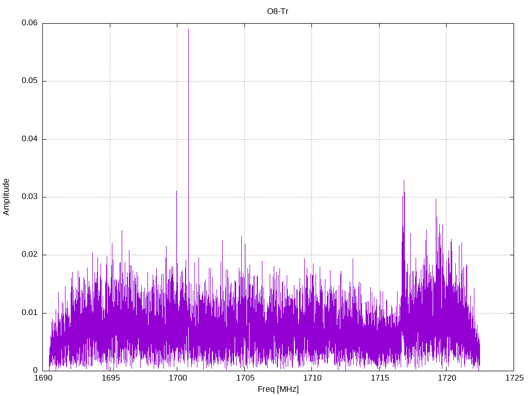Click the 0.02 y-axis tick label
The height and width of the screenshot is (396, 528).
point(29,255)
